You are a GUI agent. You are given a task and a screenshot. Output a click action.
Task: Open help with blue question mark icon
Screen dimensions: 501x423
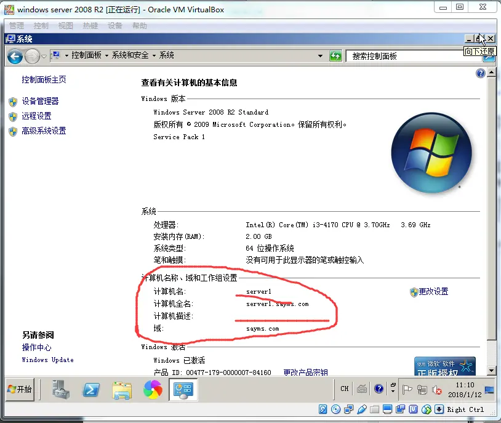(480, 73)
